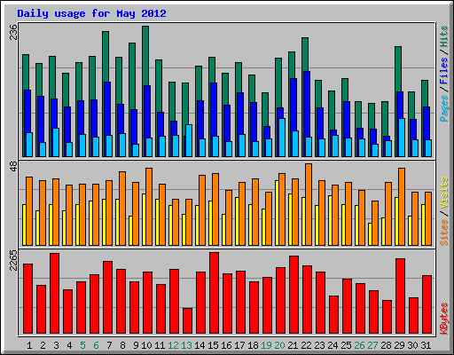The width and height of the screenshot is (454, 355).
Task: Select day label "10" on the x-axis
Action: tap(146, 345)
